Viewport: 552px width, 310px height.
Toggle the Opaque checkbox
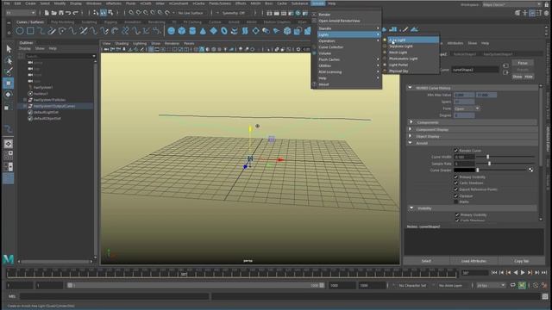coord(456,195)
